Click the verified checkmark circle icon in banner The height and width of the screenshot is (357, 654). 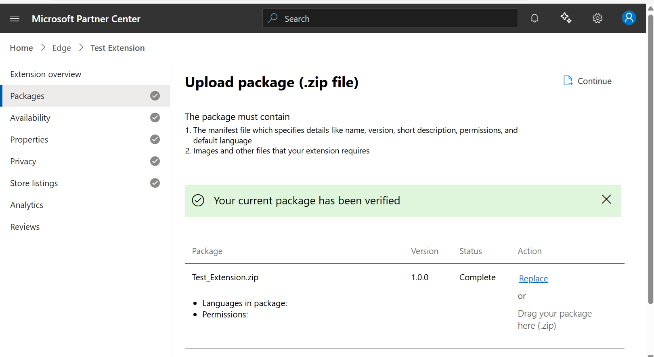(x=198, y=200)
